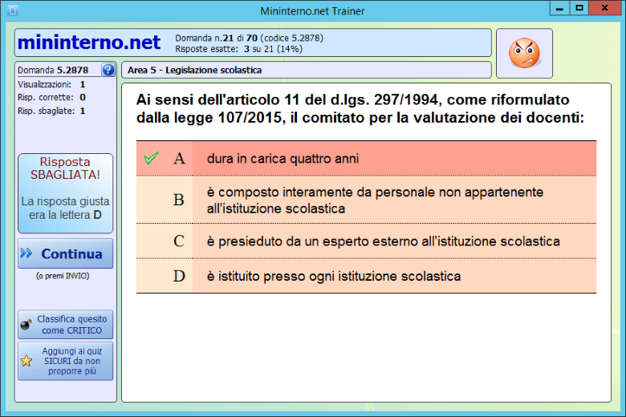This screenshot has height=417, width=626.
Task: Select letter B answer option
Action: (179, 200)
